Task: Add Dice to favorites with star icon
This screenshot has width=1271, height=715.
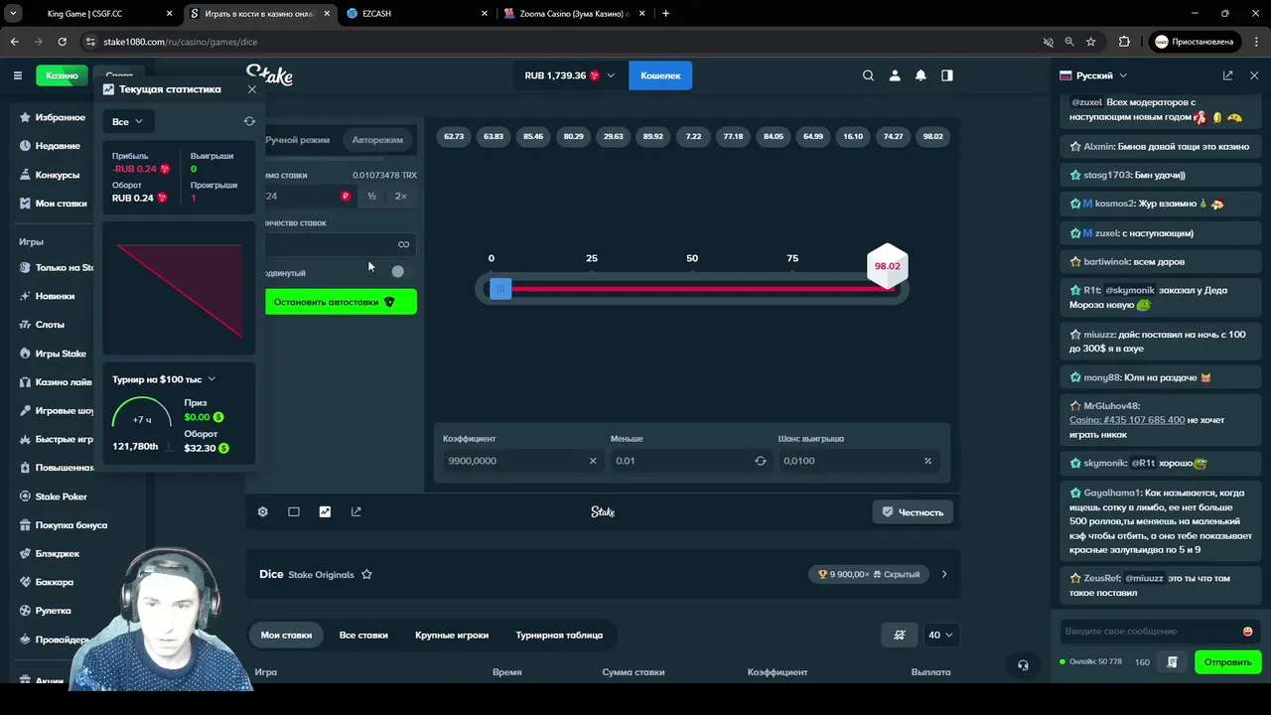Action: coord(366,574)
